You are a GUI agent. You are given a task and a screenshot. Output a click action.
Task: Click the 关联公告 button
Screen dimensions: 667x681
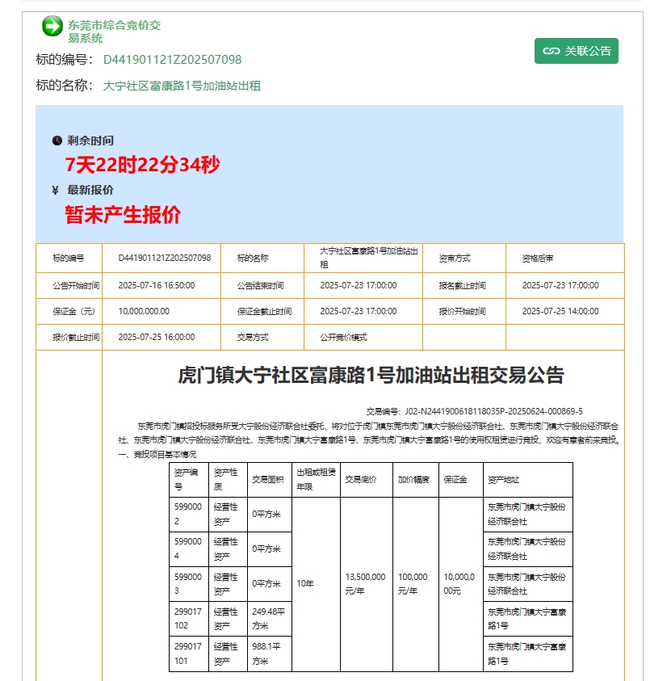577,51
